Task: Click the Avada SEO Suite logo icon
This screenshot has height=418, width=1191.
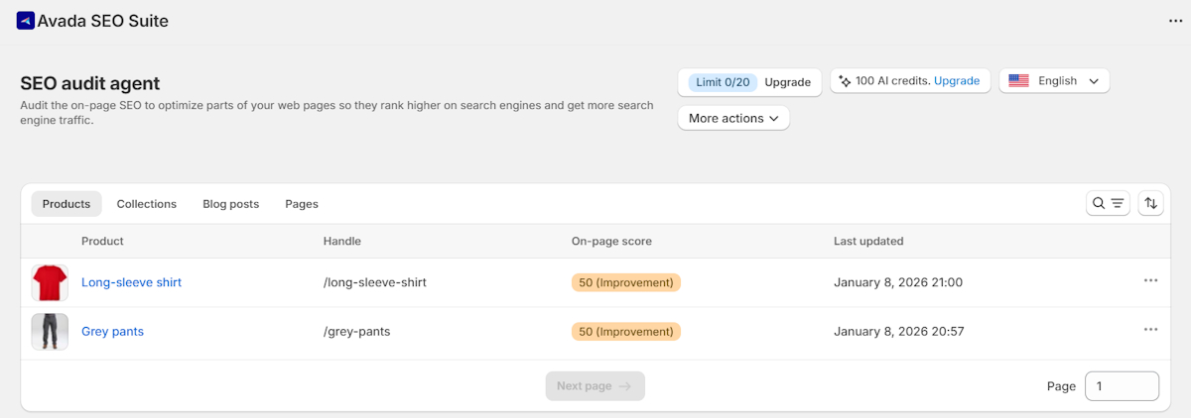Action: click(x=26, y=21)
